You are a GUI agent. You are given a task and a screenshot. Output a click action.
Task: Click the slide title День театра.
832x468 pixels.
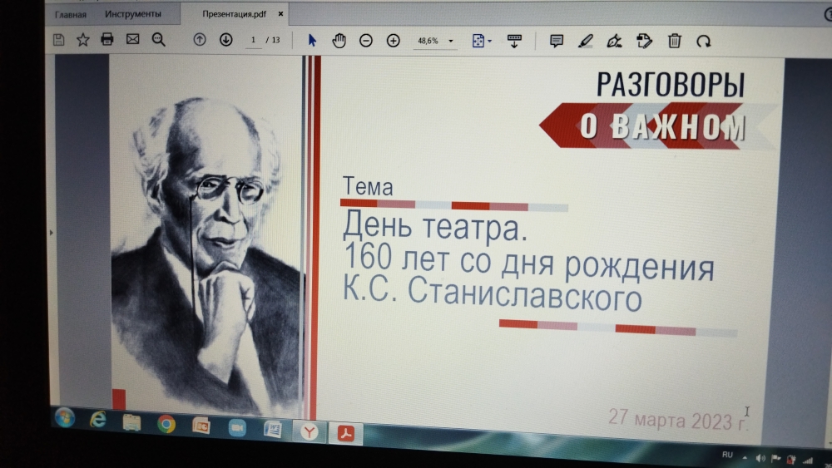tap(435, 226)
